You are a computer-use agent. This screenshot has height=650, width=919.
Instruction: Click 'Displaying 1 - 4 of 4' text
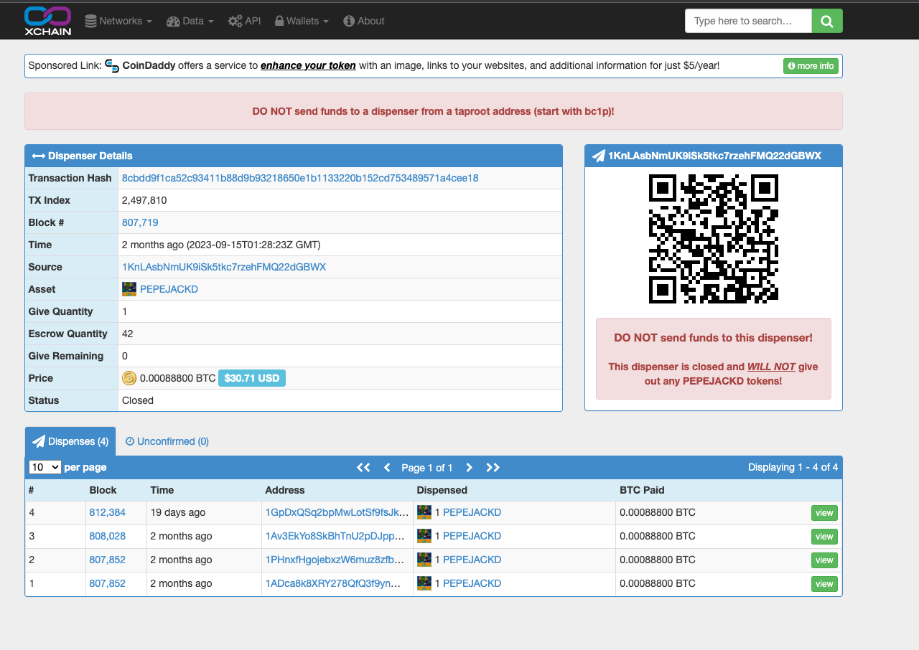point(793,467)
